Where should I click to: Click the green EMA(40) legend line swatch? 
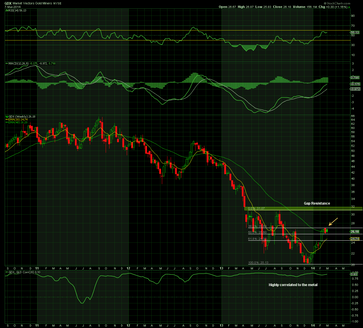(6, 122)
